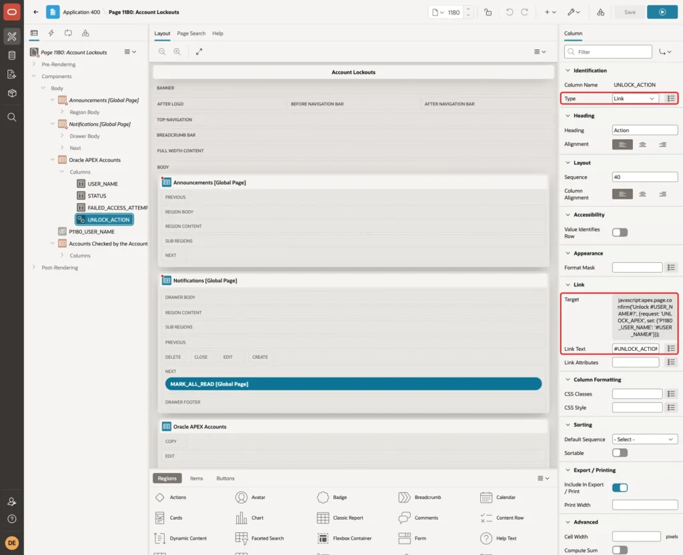This screenshot has height=555, width=683.
Task: Click the property Filter search field
Action: (x=608, y=52)
